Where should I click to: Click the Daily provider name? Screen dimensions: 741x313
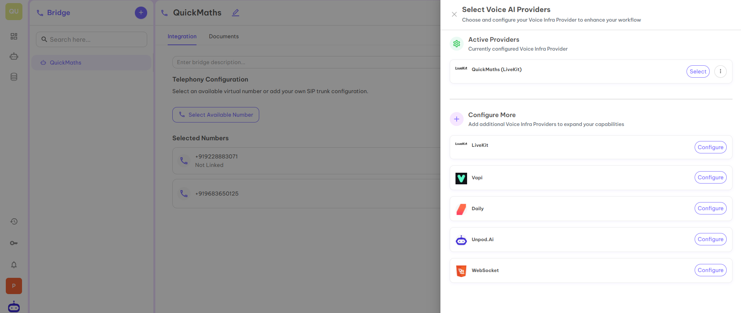click(478, 209)
